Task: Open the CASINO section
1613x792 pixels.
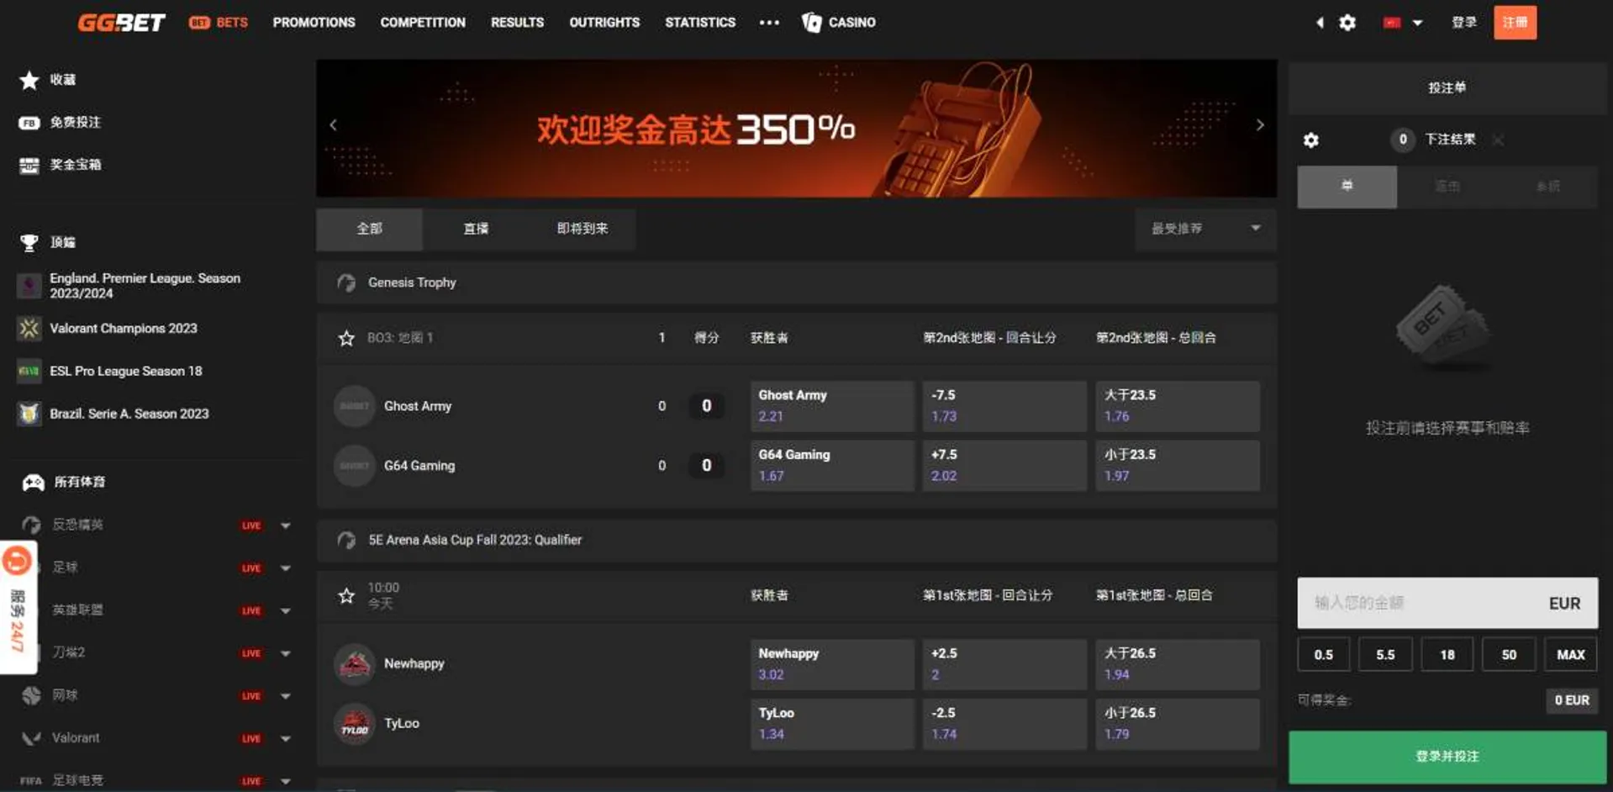Action: click(839, 23)
